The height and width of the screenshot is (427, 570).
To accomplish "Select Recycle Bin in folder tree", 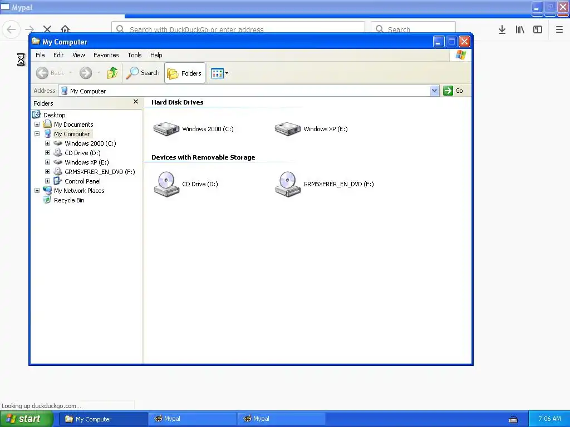I will pyautogui.click(x=69, y=200).
